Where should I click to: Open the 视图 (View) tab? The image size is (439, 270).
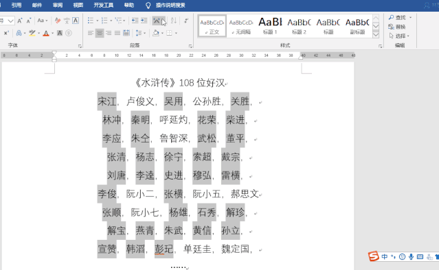coord(78,5)
